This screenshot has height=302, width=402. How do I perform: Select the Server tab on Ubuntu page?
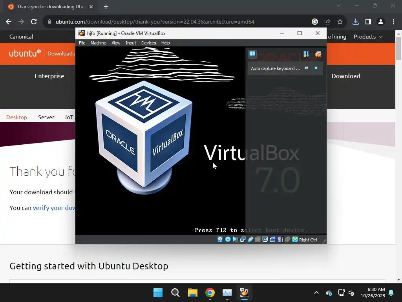46,117
